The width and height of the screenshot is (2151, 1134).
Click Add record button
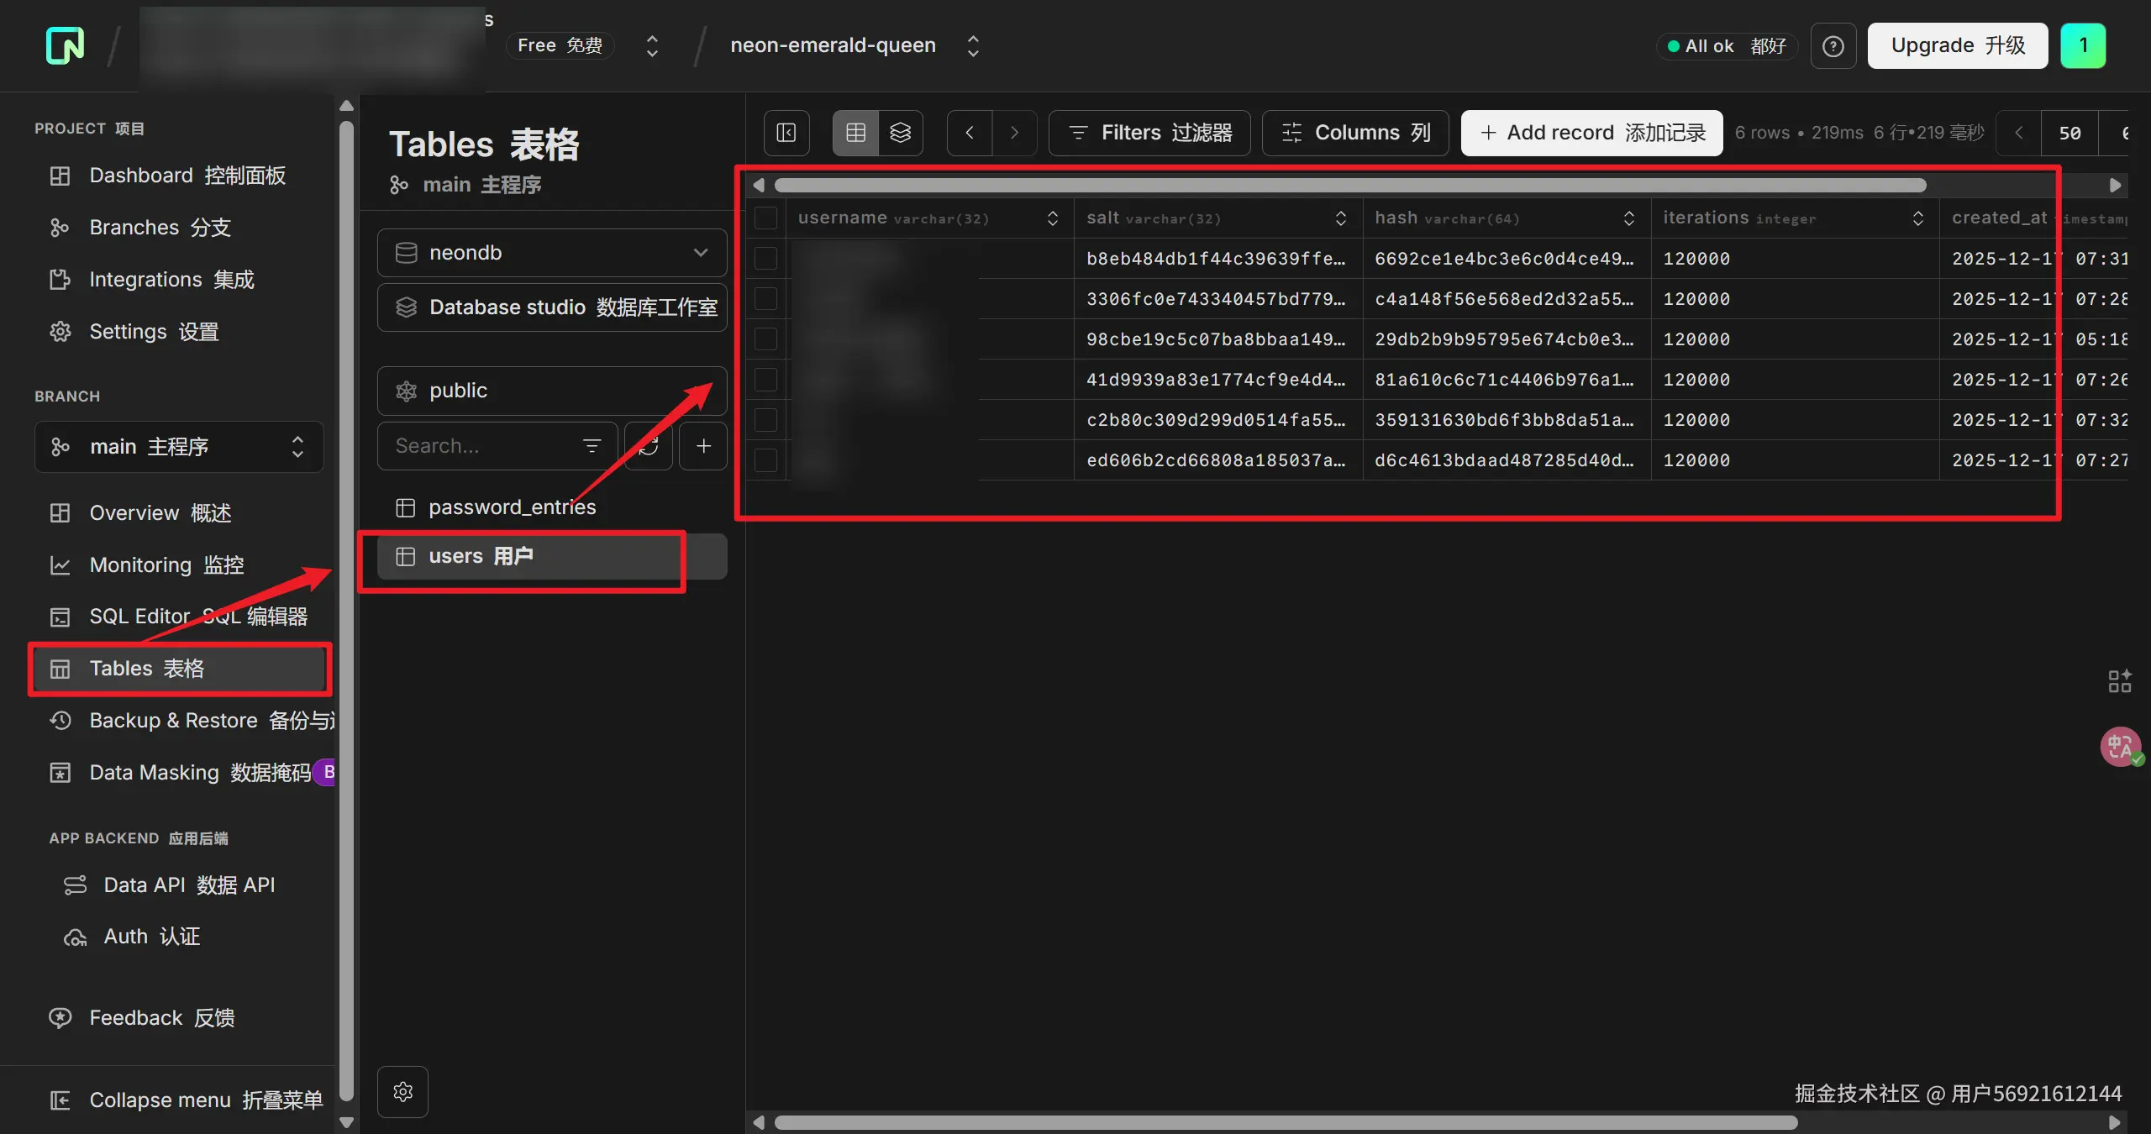coord(1592,133)
